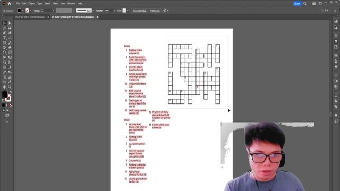Open the graphic style dropdown arrow
Image resolution: width=340 pixels, height=191 pixels.
click(127, 11)
